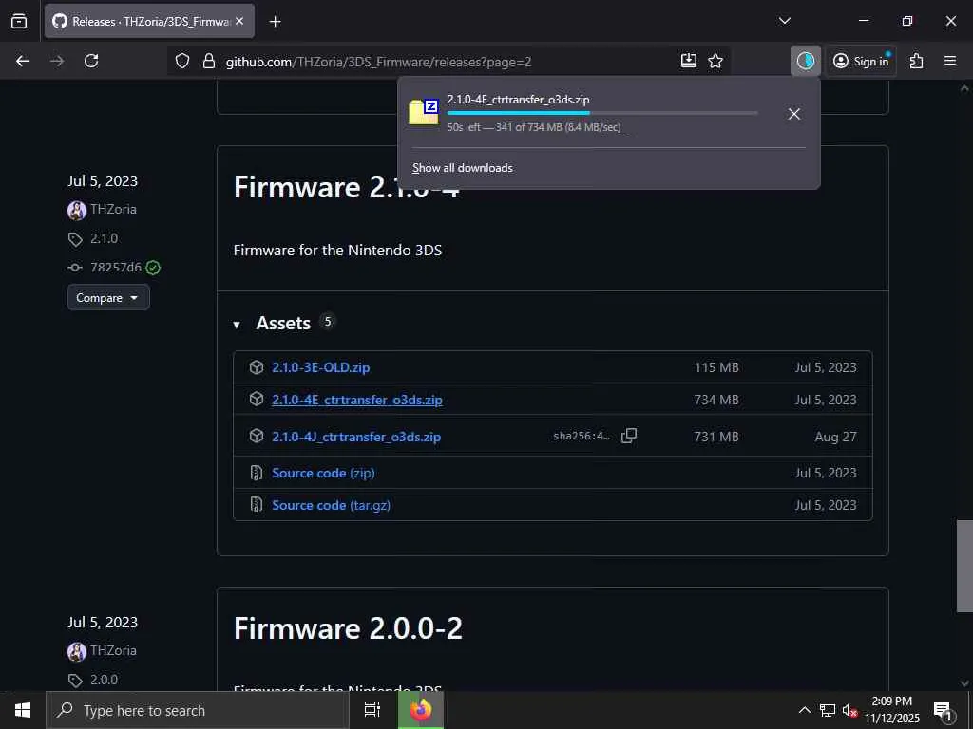Download 2.1.0-3E-OLD.zip asset
The height and width of the screenshot is (729, 973).
(x=321, y=367)
